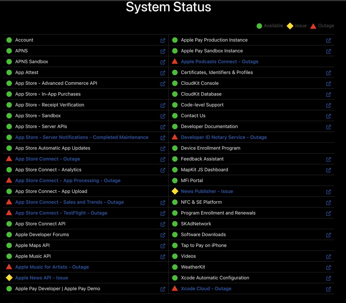Click red outage triangle beside Xcode Cloud

[x=175, y=288]
